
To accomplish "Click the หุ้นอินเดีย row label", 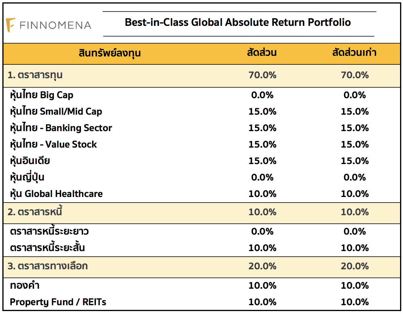I will 30,161.
